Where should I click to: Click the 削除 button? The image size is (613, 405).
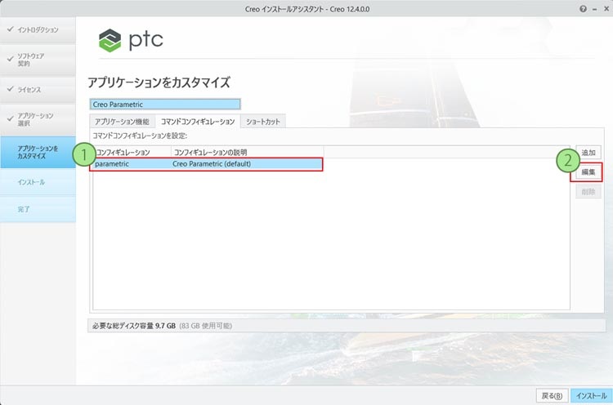click(x=588, y=192)
